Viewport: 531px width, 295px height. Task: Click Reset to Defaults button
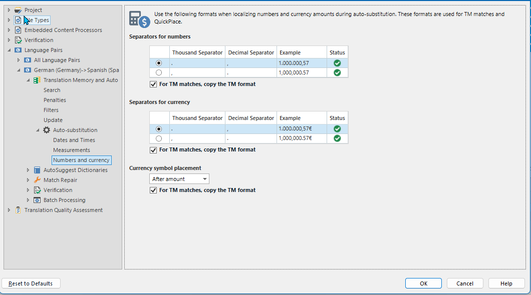tap(31, 283)
